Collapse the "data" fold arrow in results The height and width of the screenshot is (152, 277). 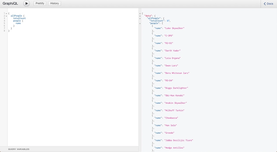[140, 16]
